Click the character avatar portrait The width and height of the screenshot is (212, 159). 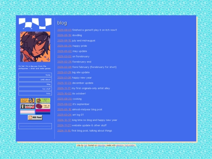35,47
